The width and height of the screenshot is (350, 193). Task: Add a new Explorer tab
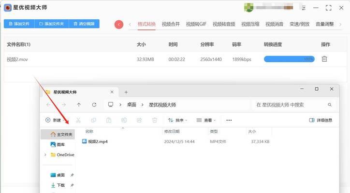tap(126, 92)
